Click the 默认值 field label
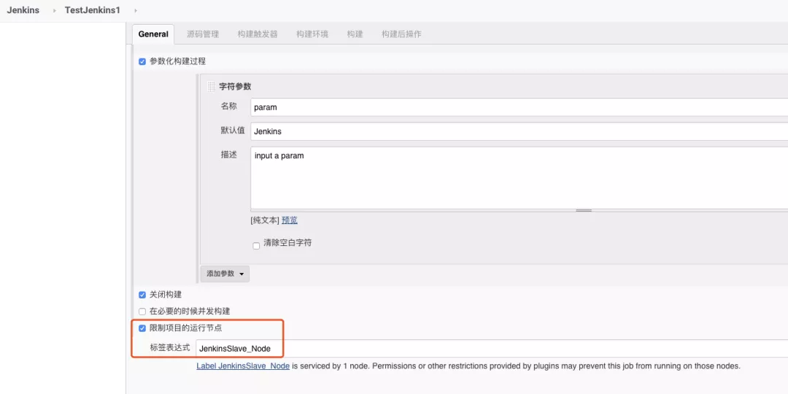Viewport: 788px width, 394px height. click(233, 130)
